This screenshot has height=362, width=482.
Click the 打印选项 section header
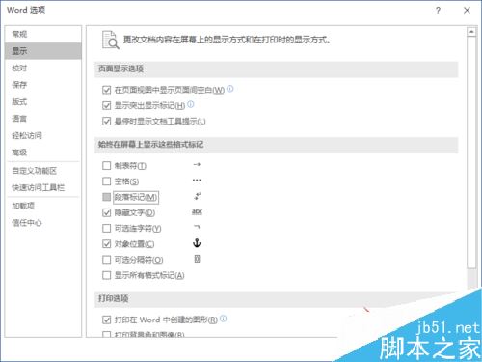(x=113, y=298)
